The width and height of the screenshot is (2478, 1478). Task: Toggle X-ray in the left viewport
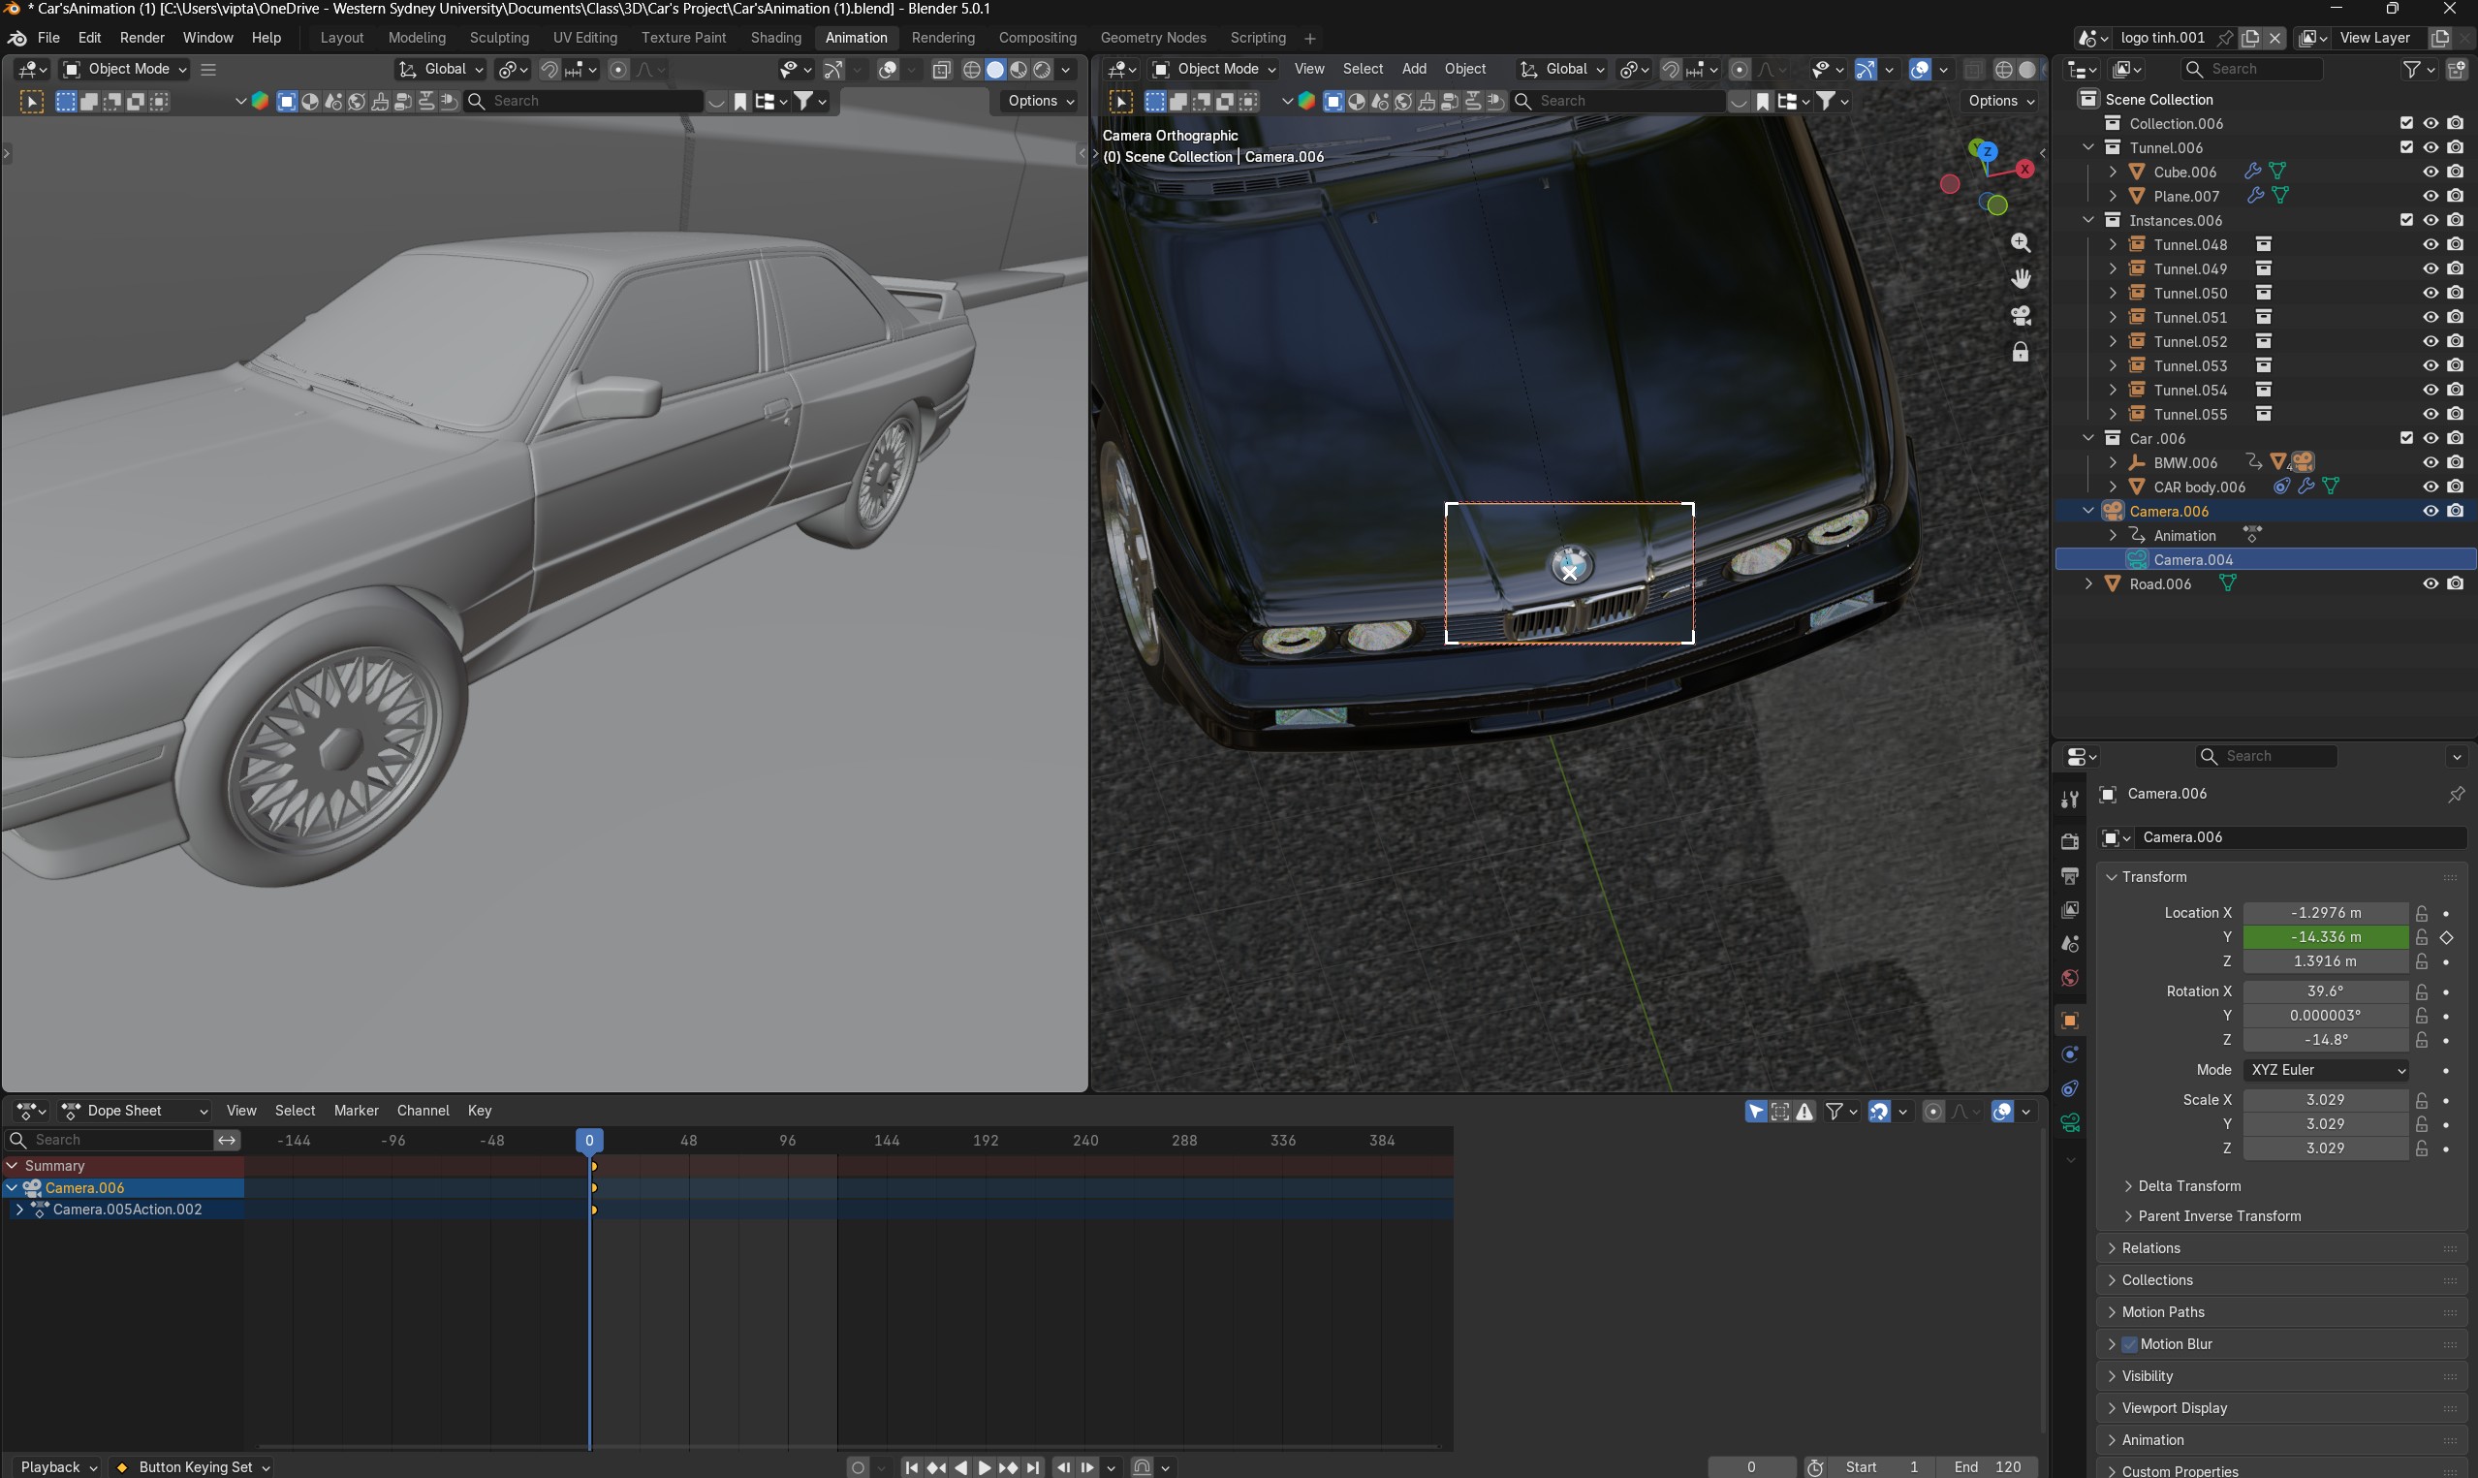coord(941,70)
